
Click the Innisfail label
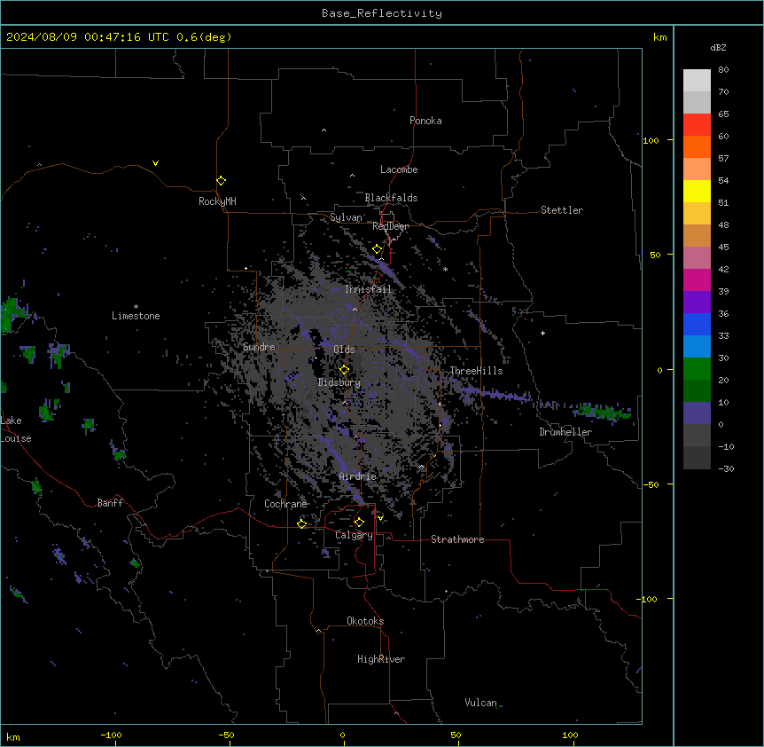pos(368,289)
